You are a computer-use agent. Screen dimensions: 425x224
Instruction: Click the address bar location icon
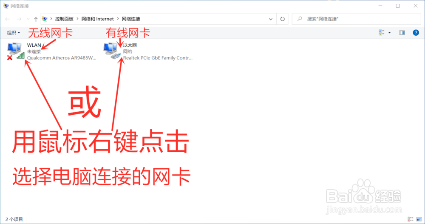[45, 19]
